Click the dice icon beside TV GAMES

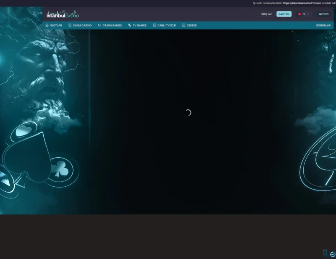click(x=129, y=25)
